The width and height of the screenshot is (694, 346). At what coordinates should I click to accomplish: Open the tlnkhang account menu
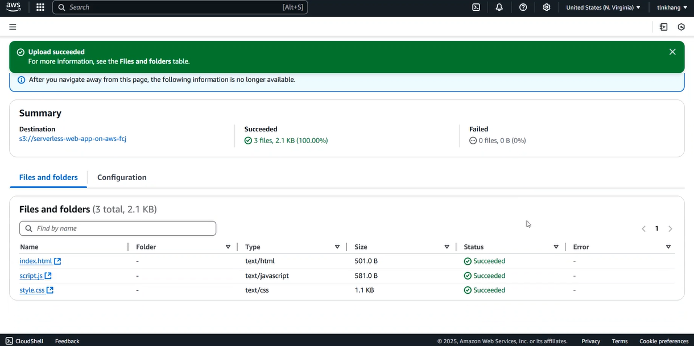coord(671,7)
